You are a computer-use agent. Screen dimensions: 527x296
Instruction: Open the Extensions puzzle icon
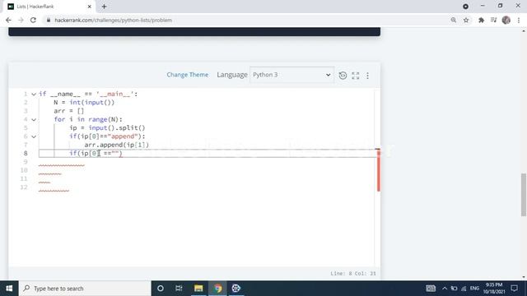click(481, 20)
